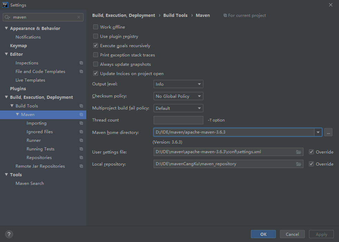Screen dimensions: 339x242
Task: Open help via question mark icon
Action: 9,234
